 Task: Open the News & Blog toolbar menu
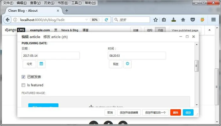(x=70, y=30)
